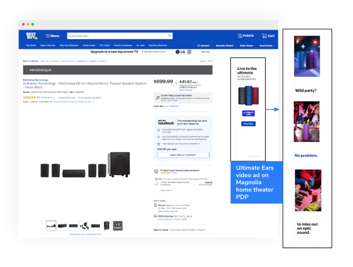
Task: Open the hamburger Menu
Action: coord(52,36)
